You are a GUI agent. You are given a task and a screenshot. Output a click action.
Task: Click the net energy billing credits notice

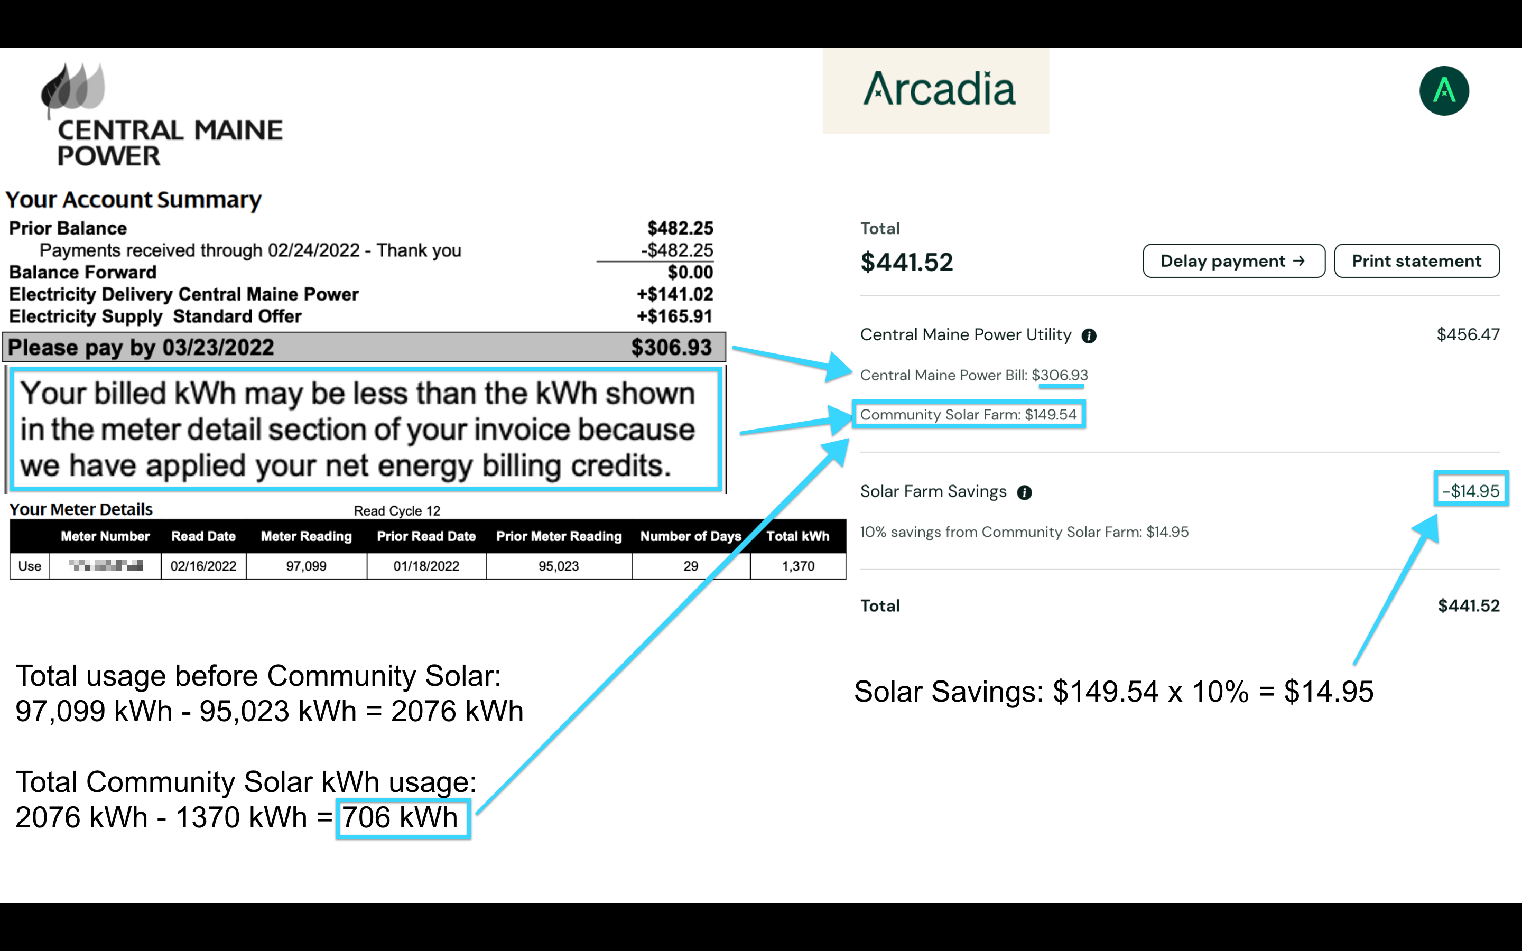click(365, 430)
